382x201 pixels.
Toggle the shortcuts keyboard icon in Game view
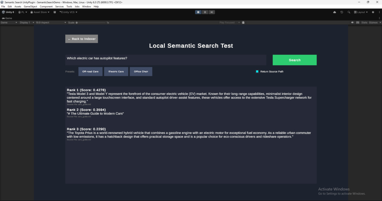[357, 23]
